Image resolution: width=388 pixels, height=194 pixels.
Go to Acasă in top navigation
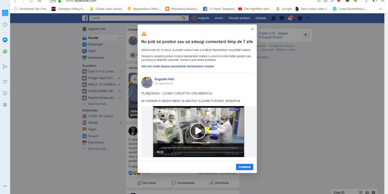tap(219, 18)
